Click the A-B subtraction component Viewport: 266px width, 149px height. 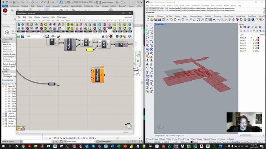tap(86, 42)
